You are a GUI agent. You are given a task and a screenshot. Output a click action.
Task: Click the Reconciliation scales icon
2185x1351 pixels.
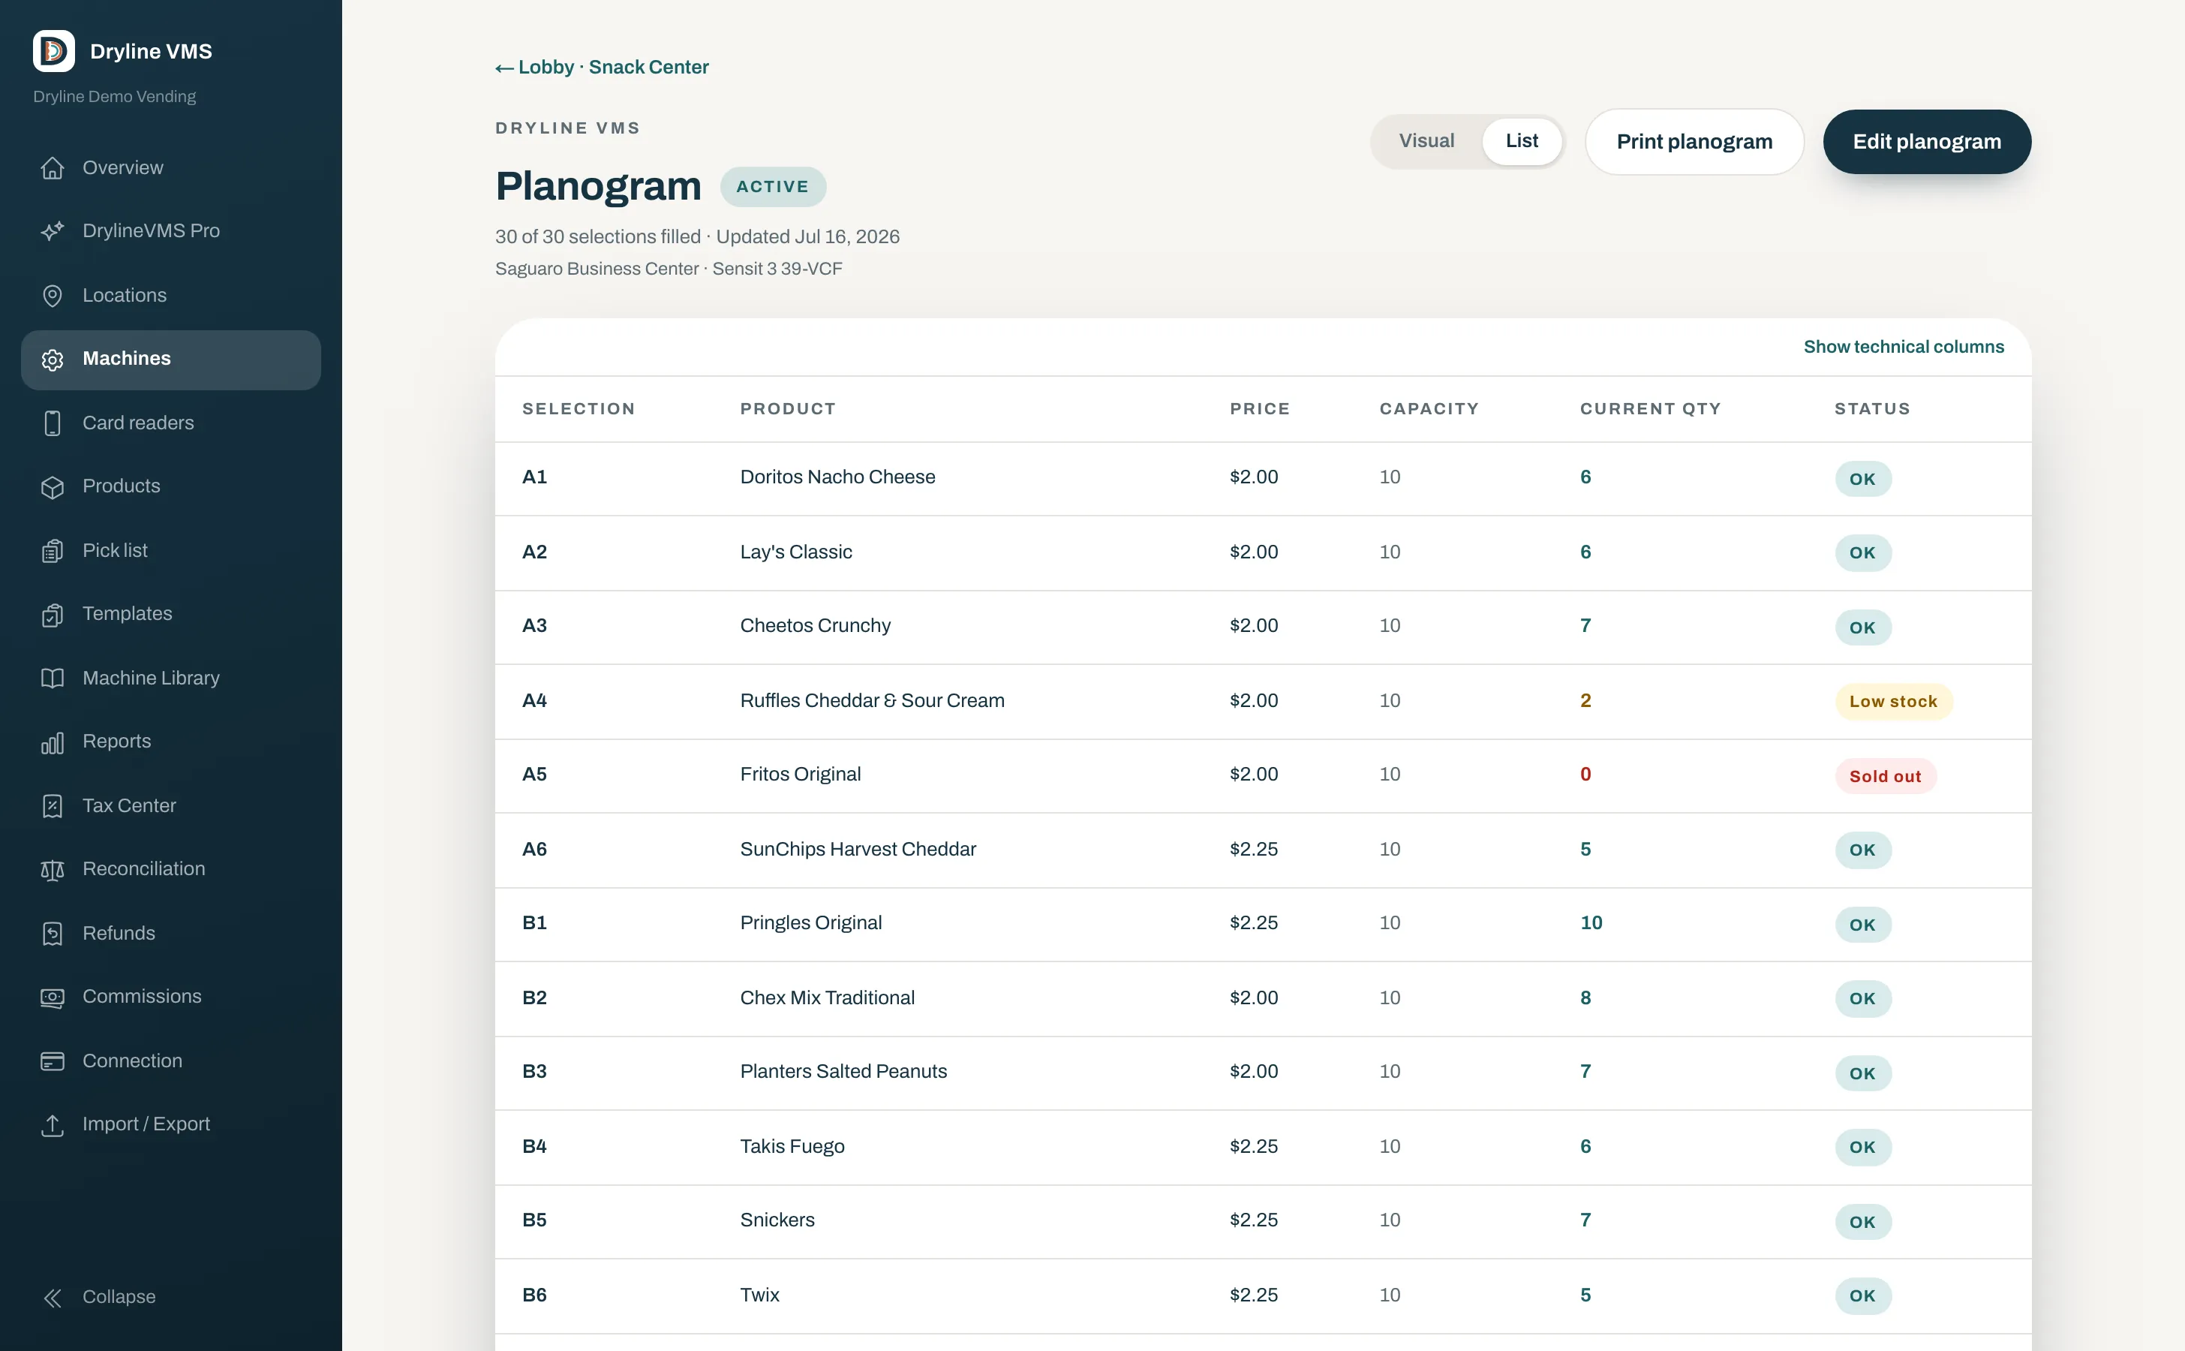(x=53, y=869)
